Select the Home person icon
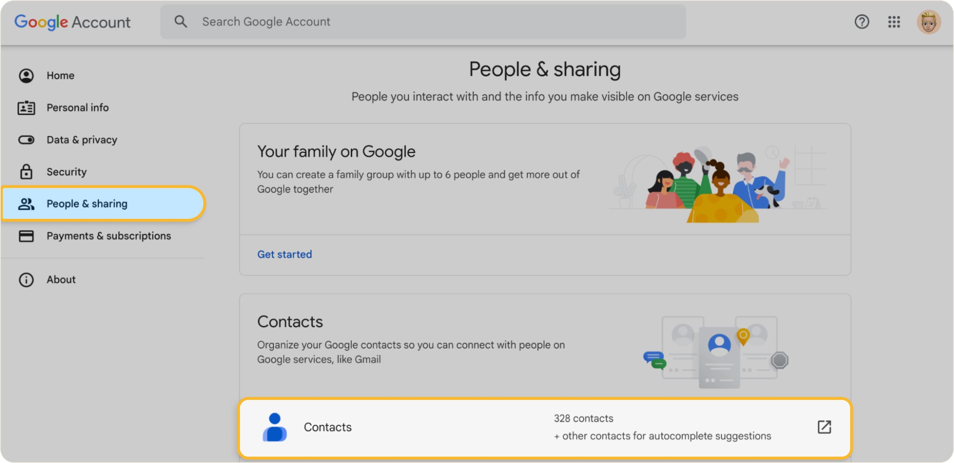Viewport: 954px width, 463px height. (26, 75)
